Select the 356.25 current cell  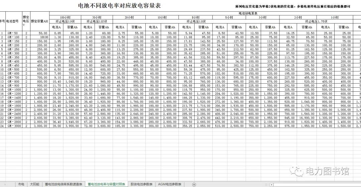[x=187, y=126]
